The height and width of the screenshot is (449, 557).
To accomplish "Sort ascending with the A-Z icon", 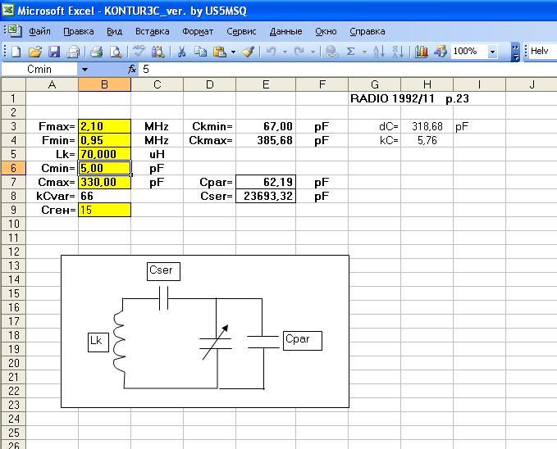I will tap(379, 52).
